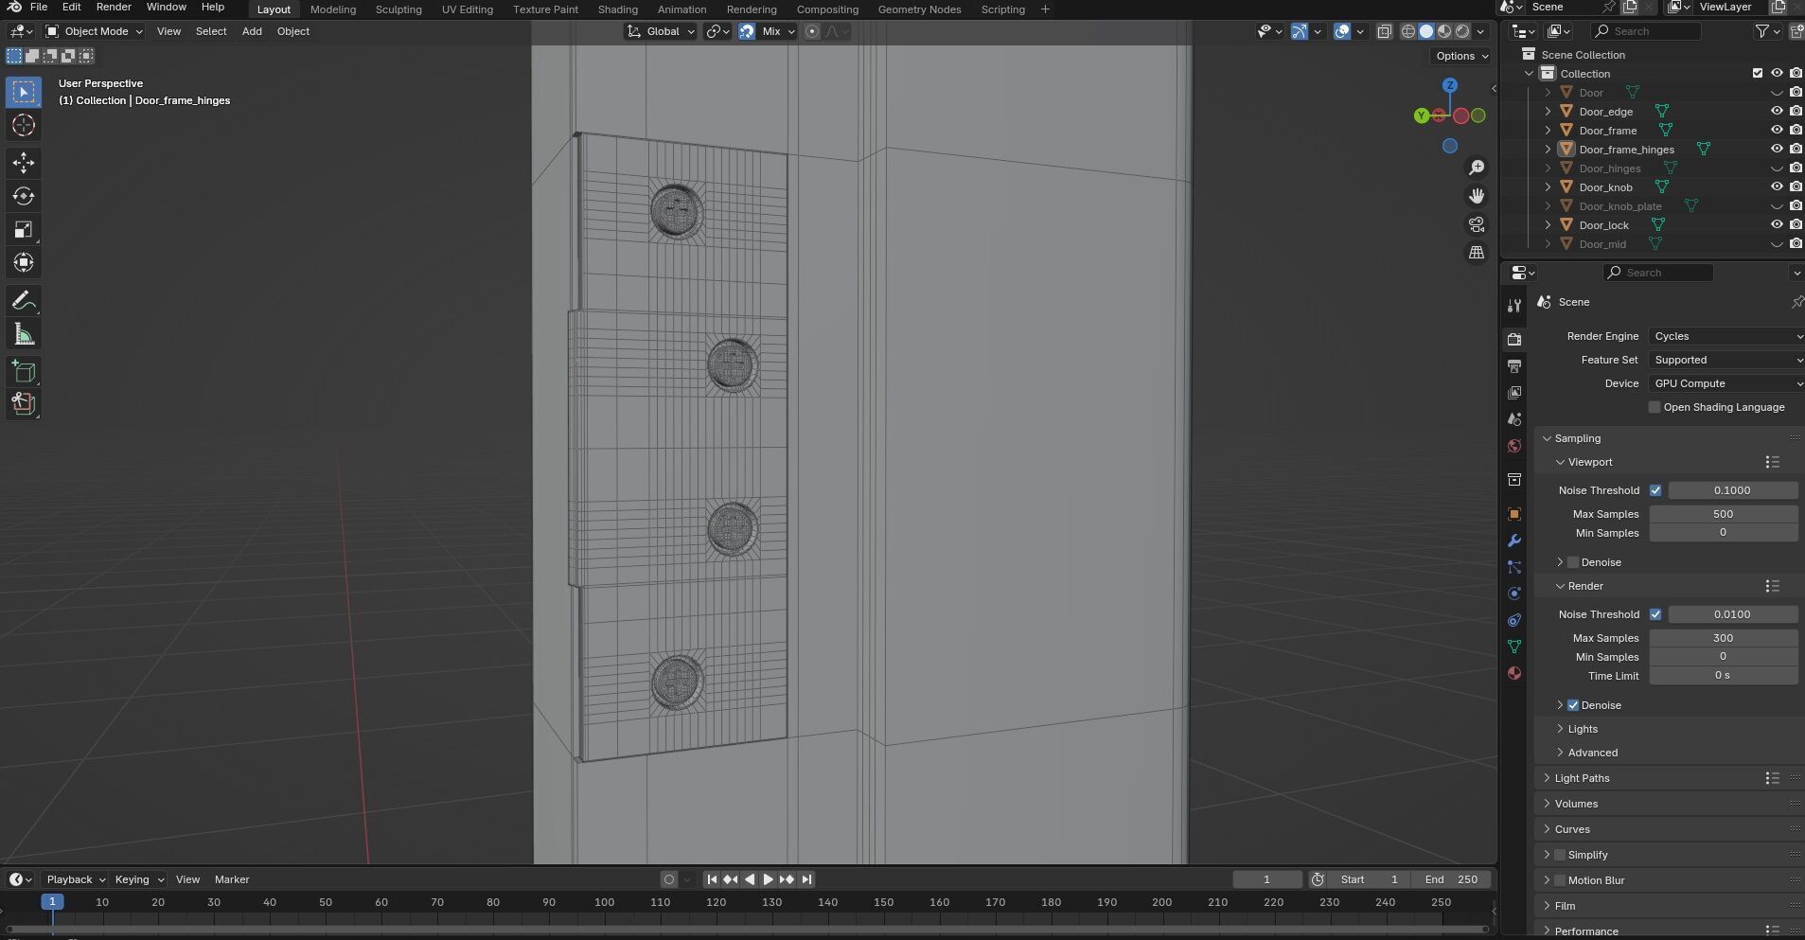Select the Scale tool
The image size is (1805, 940).
[x=24, y=229]
